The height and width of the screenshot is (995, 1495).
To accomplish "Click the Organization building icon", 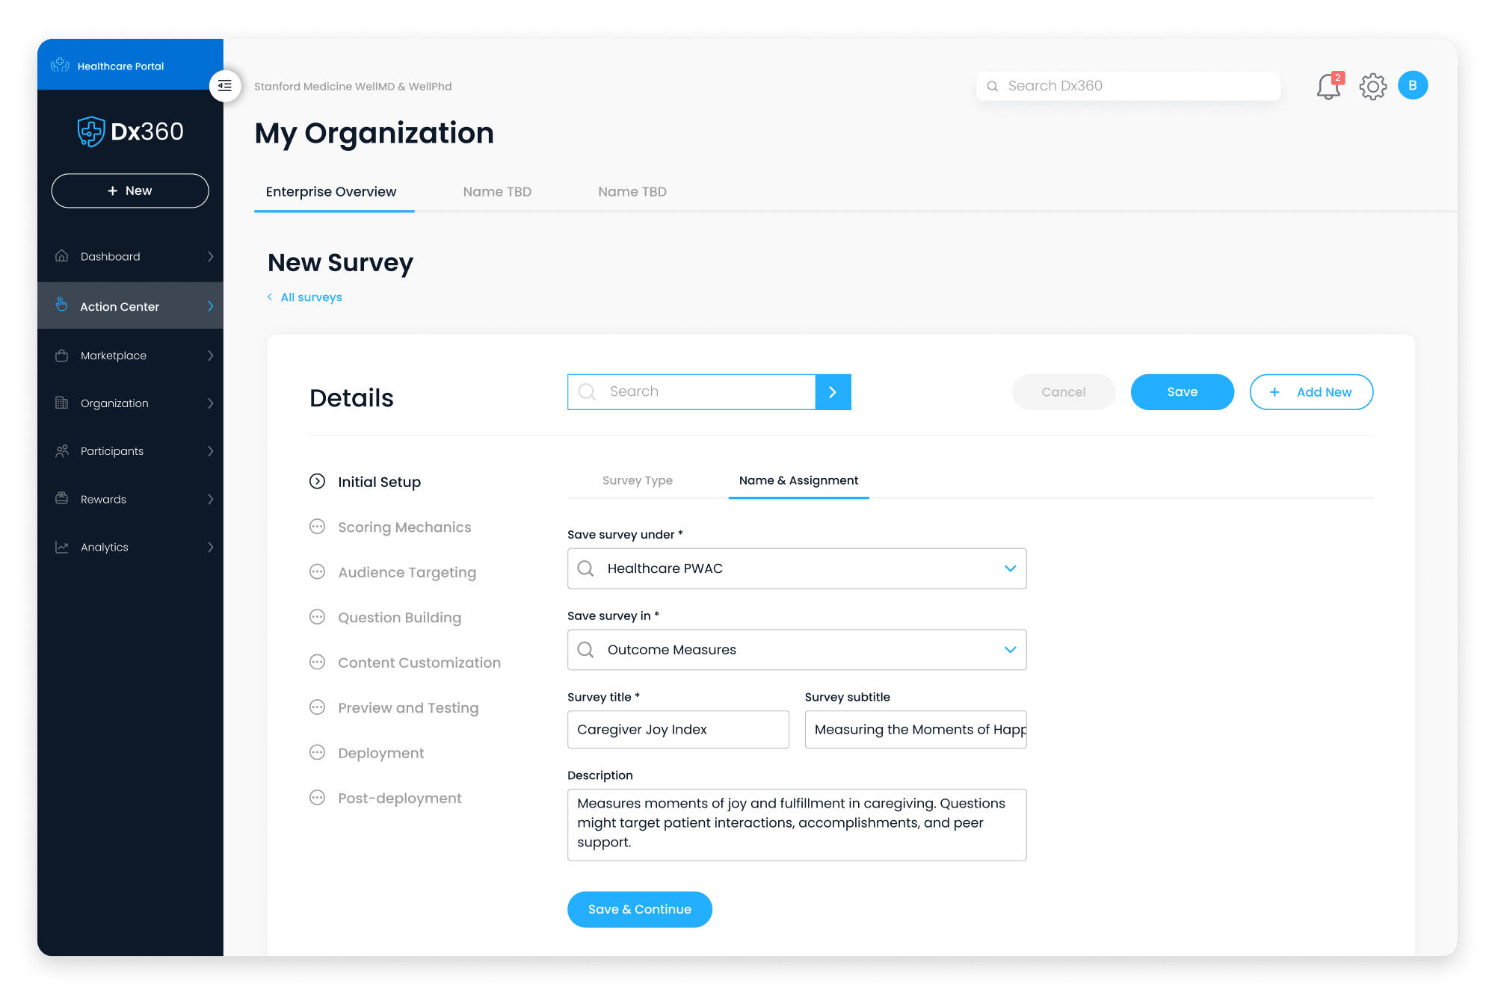I will click(x=62, y=403).
